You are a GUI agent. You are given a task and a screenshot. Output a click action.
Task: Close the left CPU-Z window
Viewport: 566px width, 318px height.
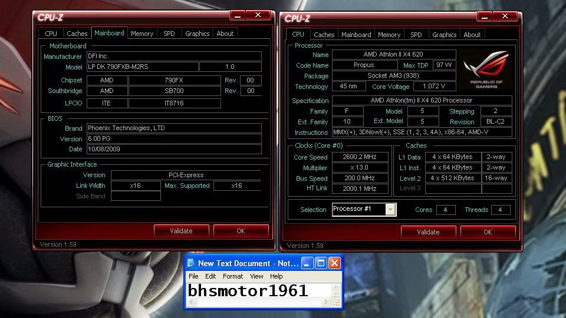[x=258, y=15]
